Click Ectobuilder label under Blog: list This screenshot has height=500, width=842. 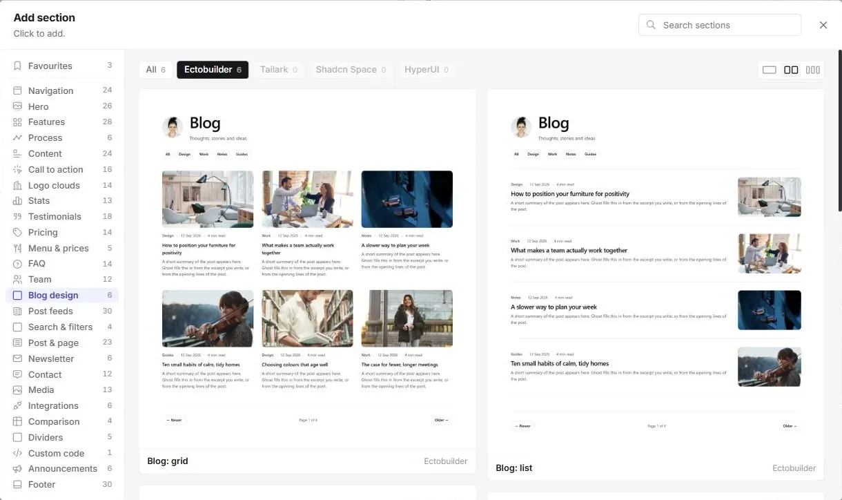794,468
